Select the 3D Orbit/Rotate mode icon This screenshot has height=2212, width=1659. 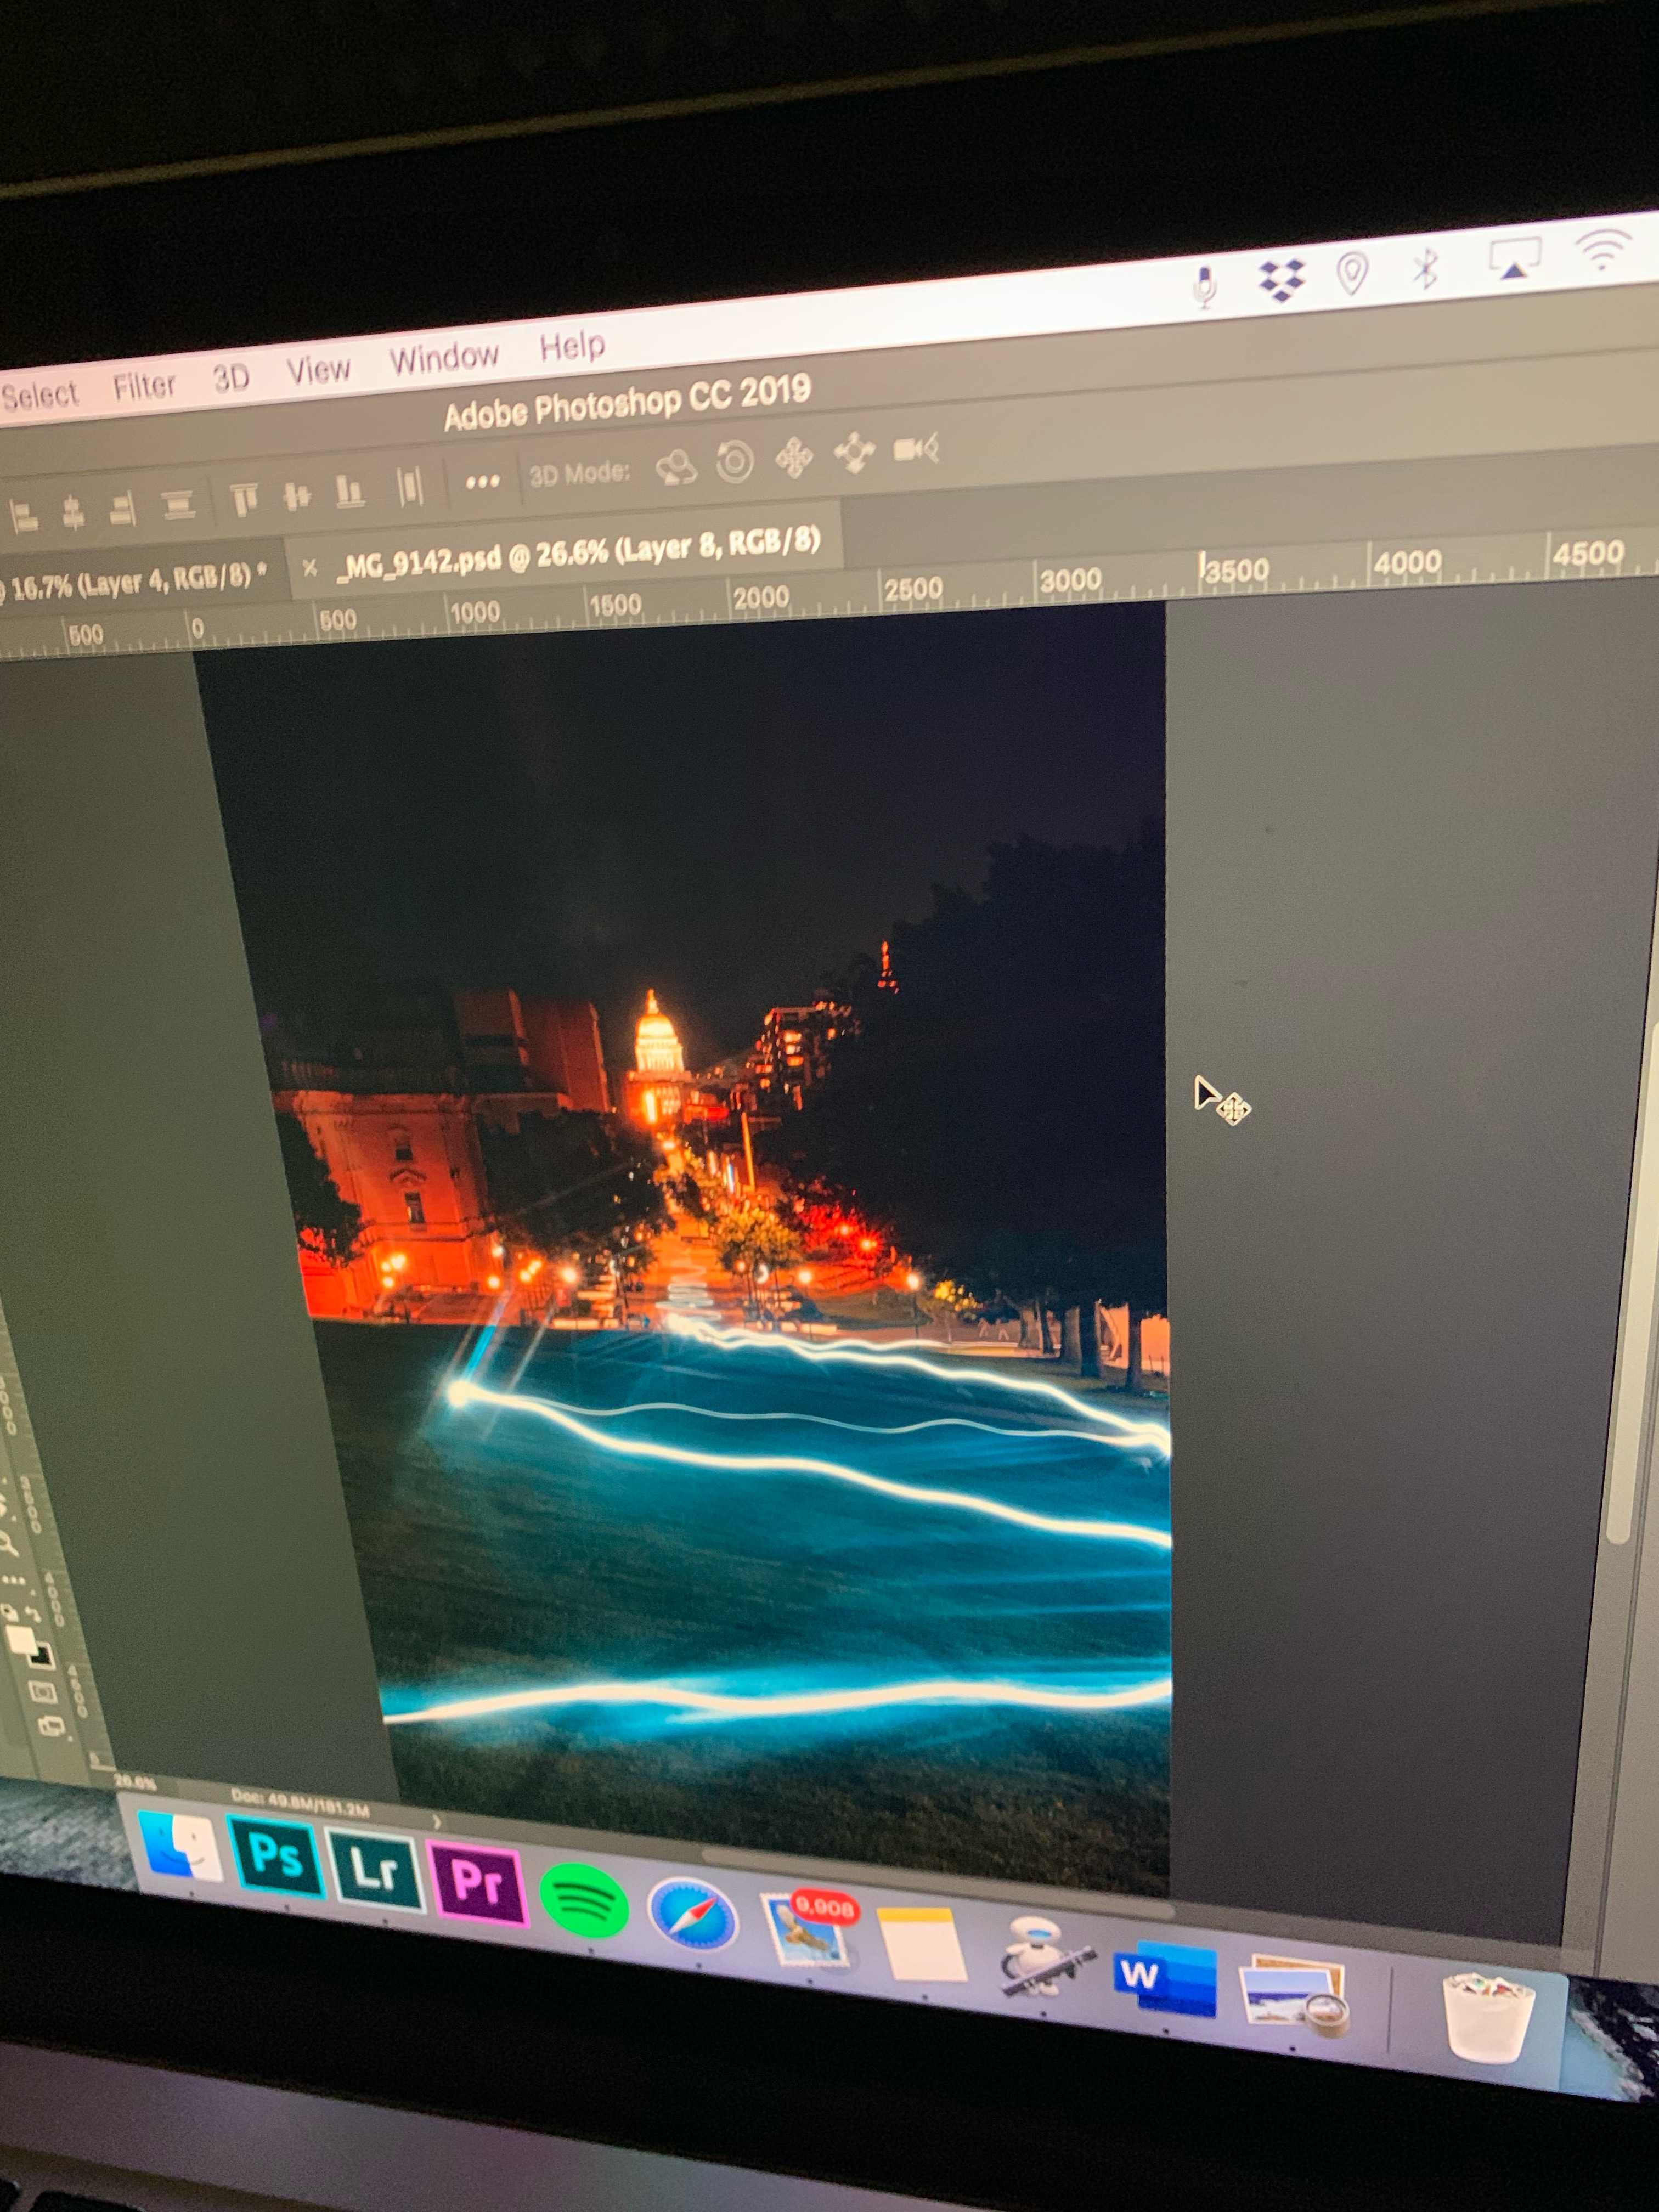(x=676, y=466)
